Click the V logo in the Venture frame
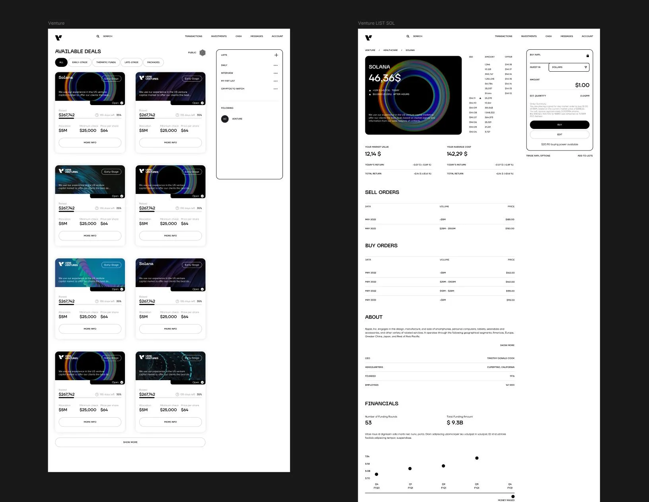The image size is (649, 502). [x=58, y=38]
